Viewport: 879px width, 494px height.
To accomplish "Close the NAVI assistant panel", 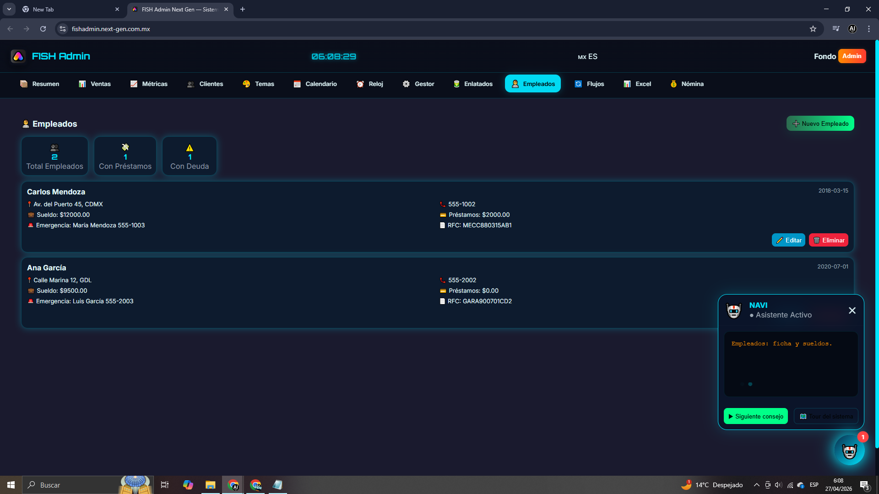I will click(x=852, y=311).
